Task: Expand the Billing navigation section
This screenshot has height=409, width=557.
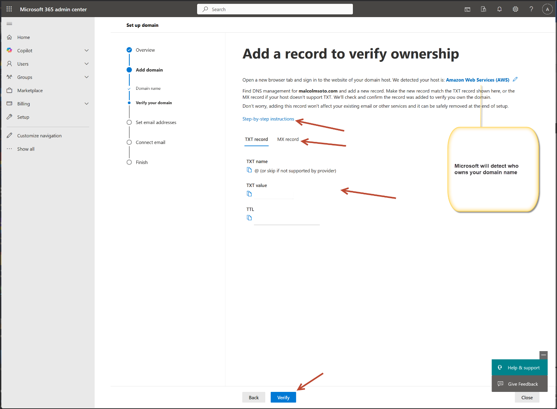Action: click(x=86, y=104)
